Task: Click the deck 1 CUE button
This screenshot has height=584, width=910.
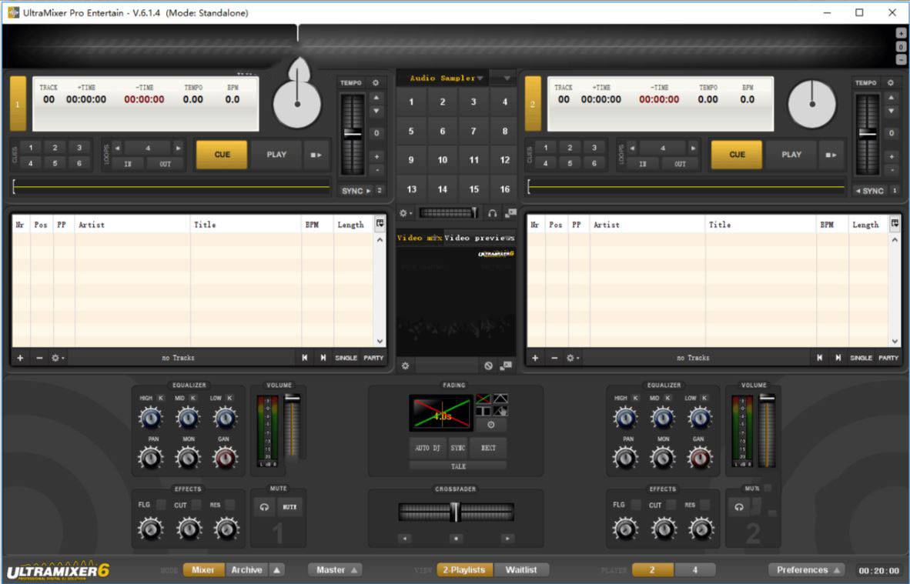Action: [x=222, y=155]
